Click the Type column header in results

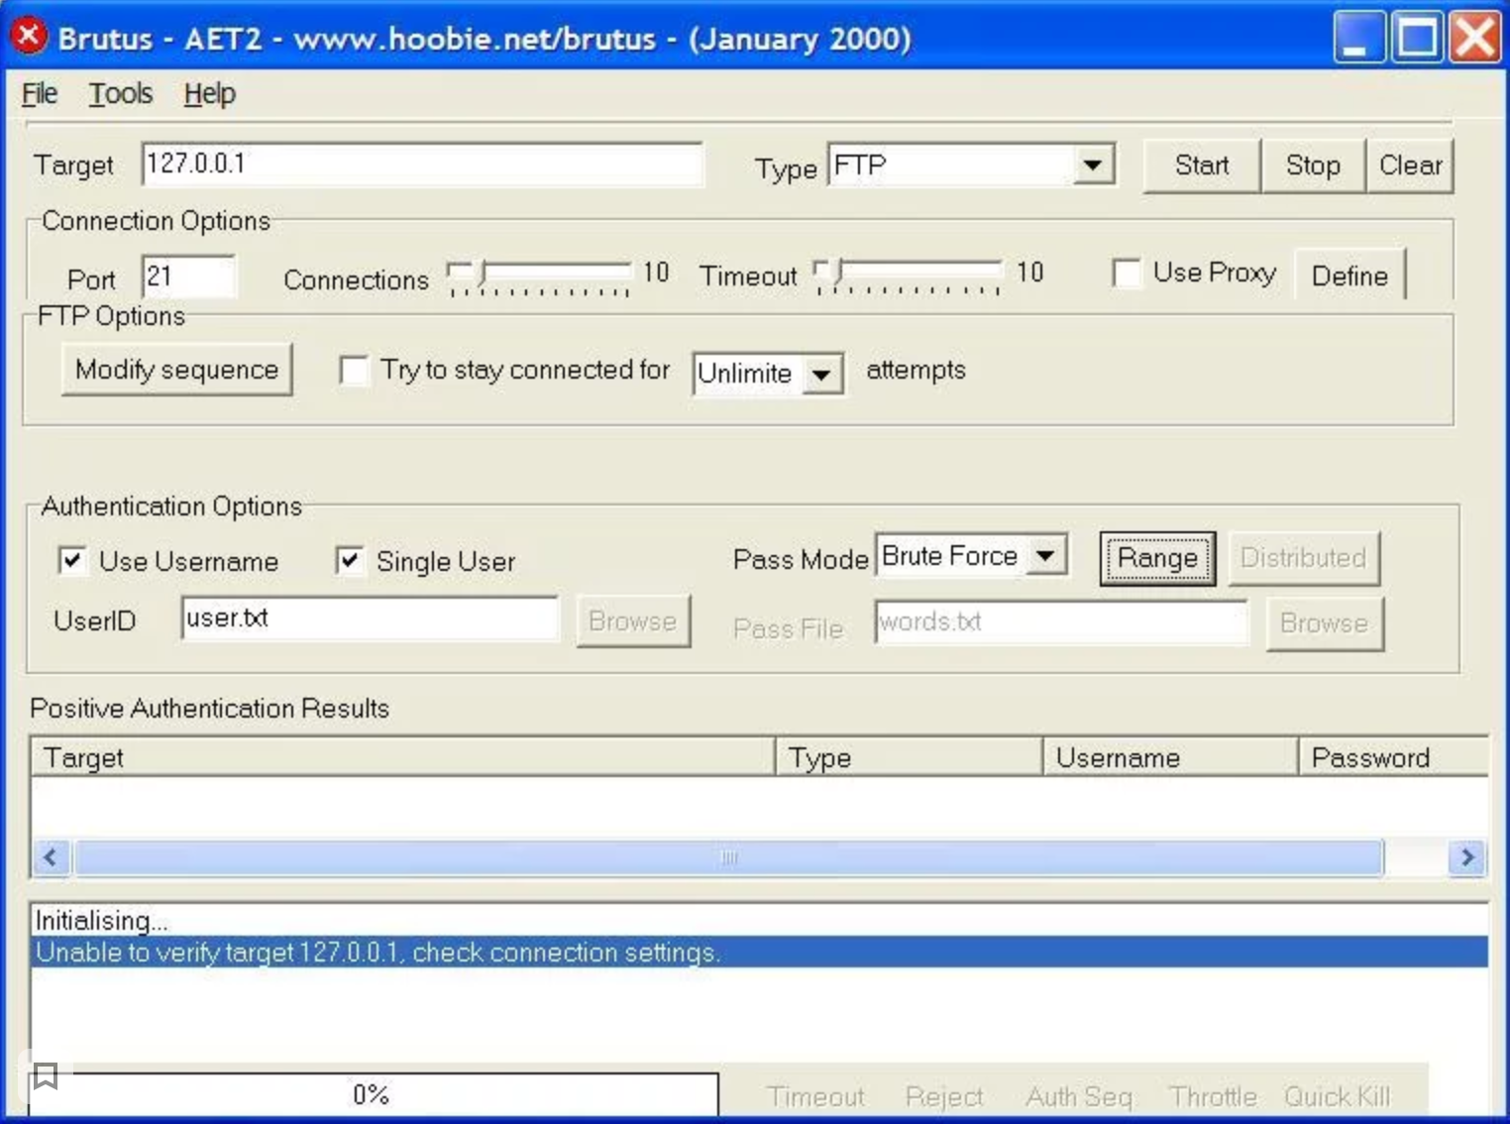[x=909, y=757]
